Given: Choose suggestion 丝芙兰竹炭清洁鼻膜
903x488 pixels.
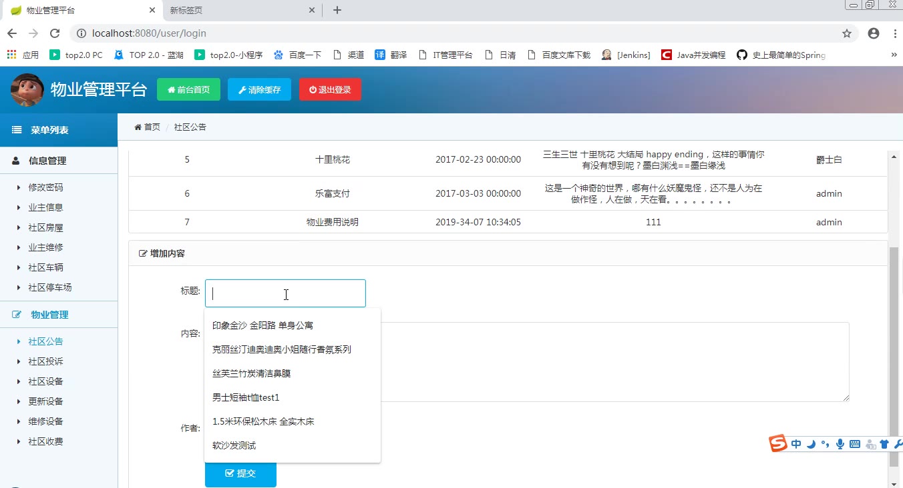Looking at the screenshot, I should pos(251,373).
